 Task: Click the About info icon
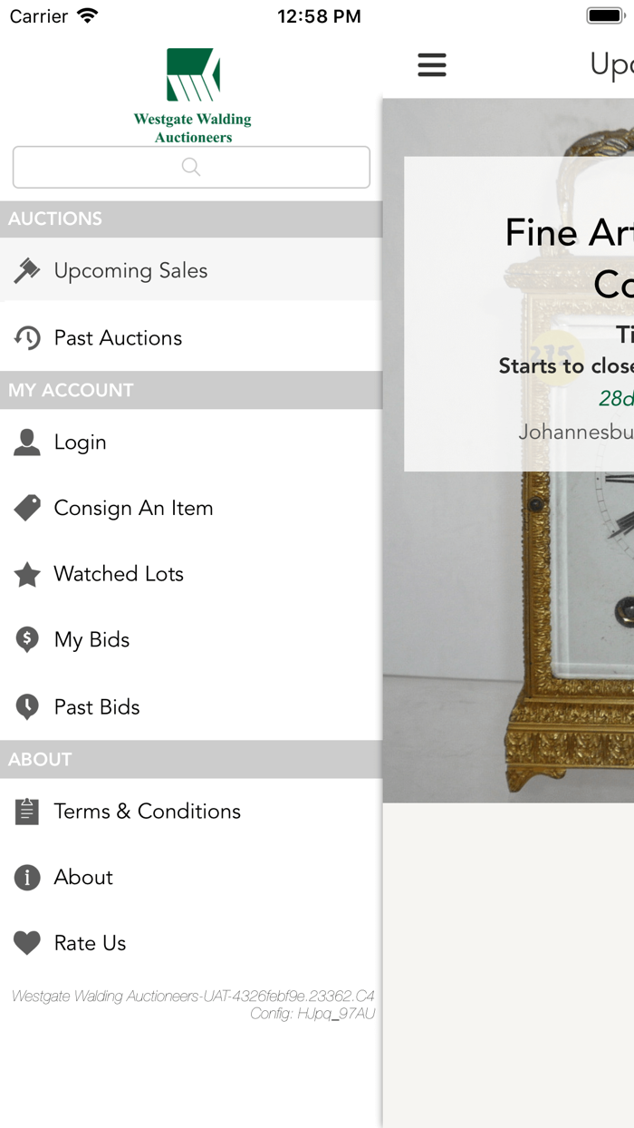pos(27,877)
